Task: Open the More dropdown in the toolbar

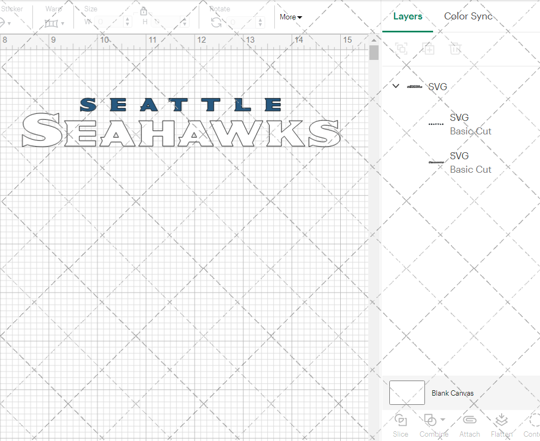Action: click(x=291, y=17)
